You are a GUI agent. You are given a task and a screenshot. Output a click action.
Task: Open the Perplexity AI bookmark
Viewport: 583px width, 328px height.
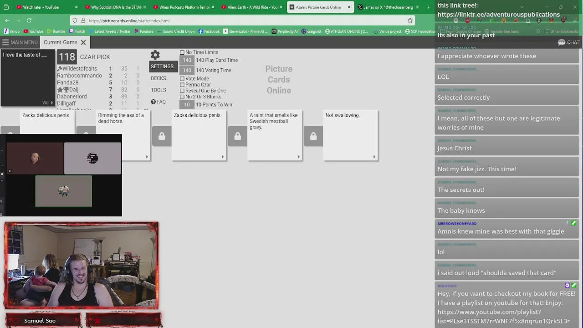click(285, 31)
